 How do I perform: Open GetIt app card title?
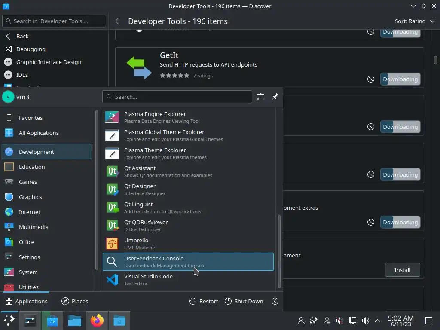point(169,55)
